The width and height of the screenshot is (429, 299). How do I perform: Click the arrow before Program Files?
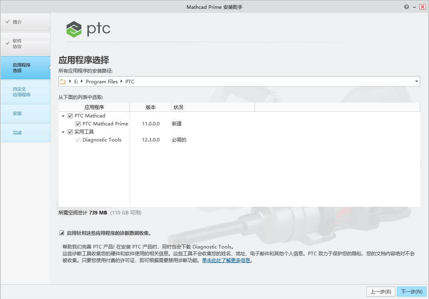81,81
